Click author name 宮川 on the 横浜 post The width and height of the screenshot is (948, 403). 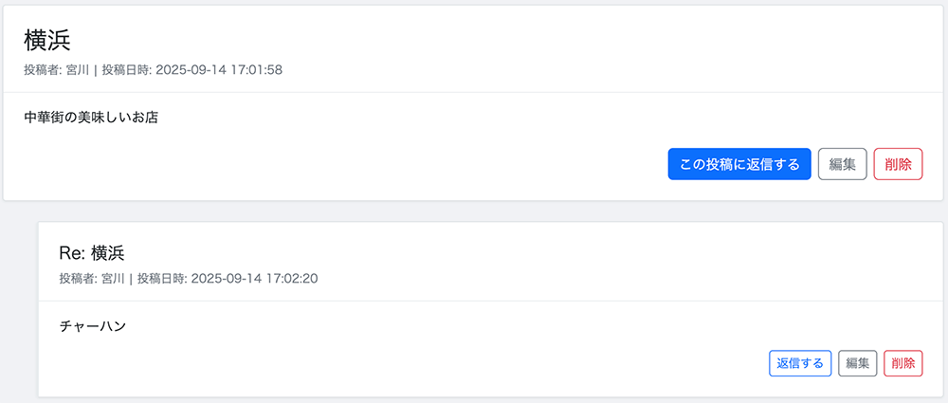click(78, 69)
